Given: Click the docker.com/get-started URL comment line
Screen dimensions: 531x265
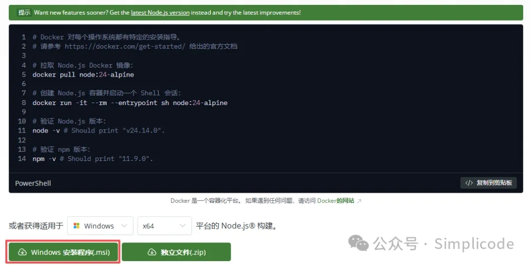Looking at the screenshot, I should click(x=135, y=46).
